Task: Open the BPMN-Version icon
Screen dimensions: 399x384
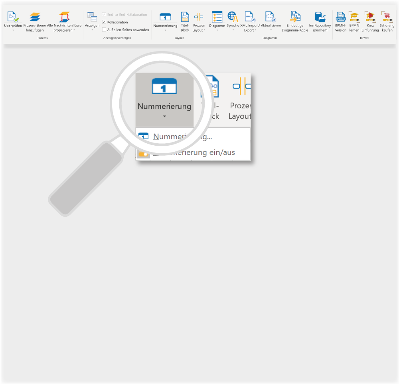Action: click(x=340, y=17)
